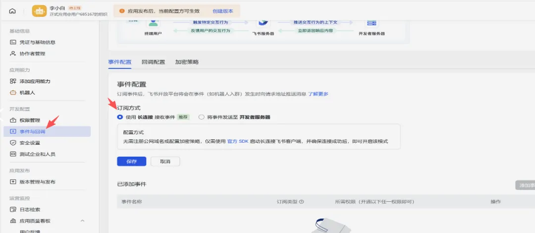Switch to 回调配置 tab
Image resolution: width=535 pixels, height=233 pixels.
point(153,62)
